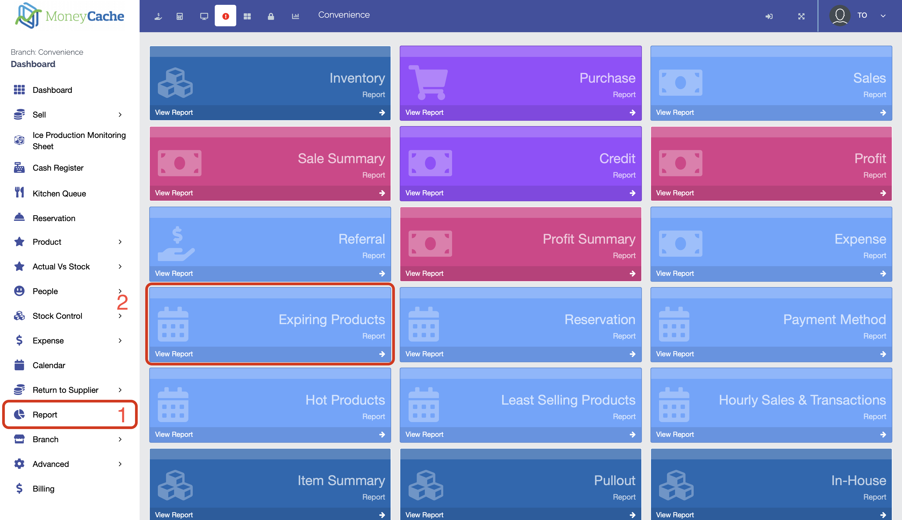Click the sign-in arrow icon in header
Image resolution: width=902 pixels, height=520 pixels.
(x=769, y=16)
